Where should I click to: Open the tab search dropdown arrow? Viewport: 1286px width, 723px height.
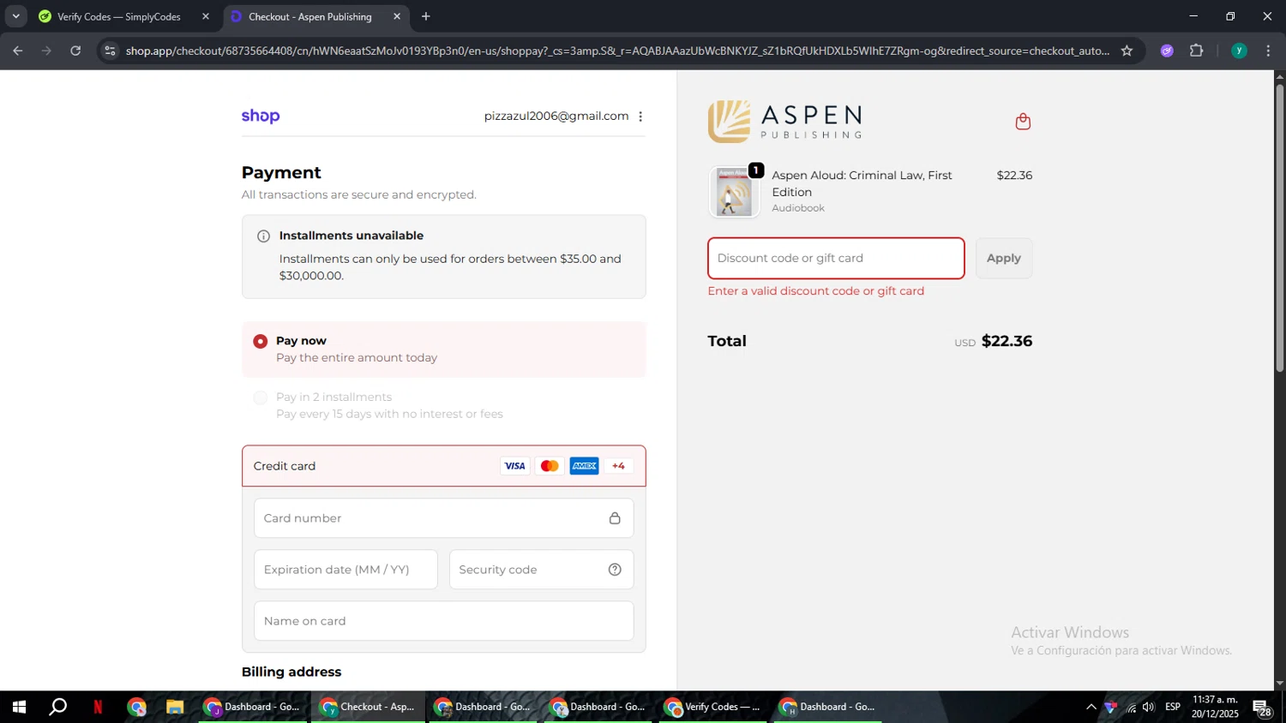point(15,16)
